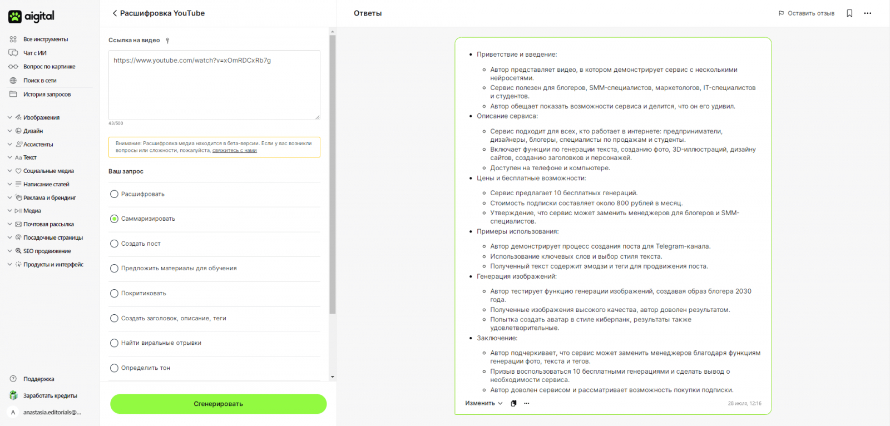
Task: Open Вопрос по картинке glasses icon
Action: click(x=13, y=67)
